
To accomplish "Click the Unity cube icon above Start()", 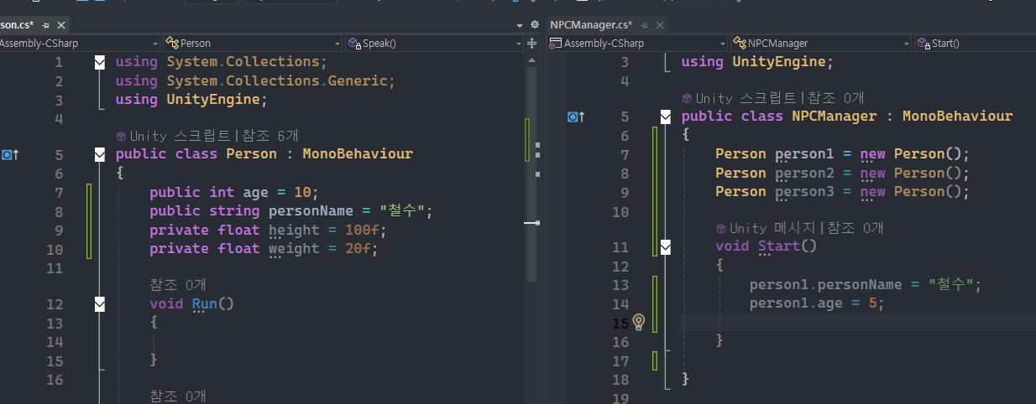I will (x=720, y=228).
